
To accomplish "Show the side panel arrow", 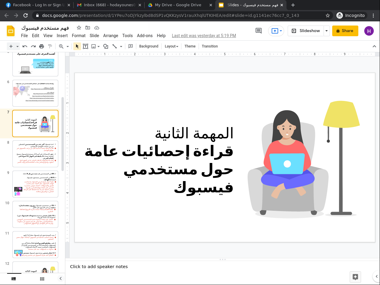I will [376, 276].
